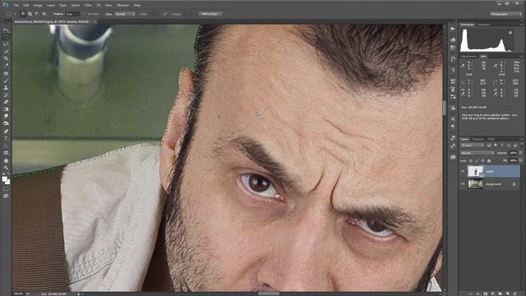
Task: Choose New selection mode in options bar
Action: [x=23, y=14]
